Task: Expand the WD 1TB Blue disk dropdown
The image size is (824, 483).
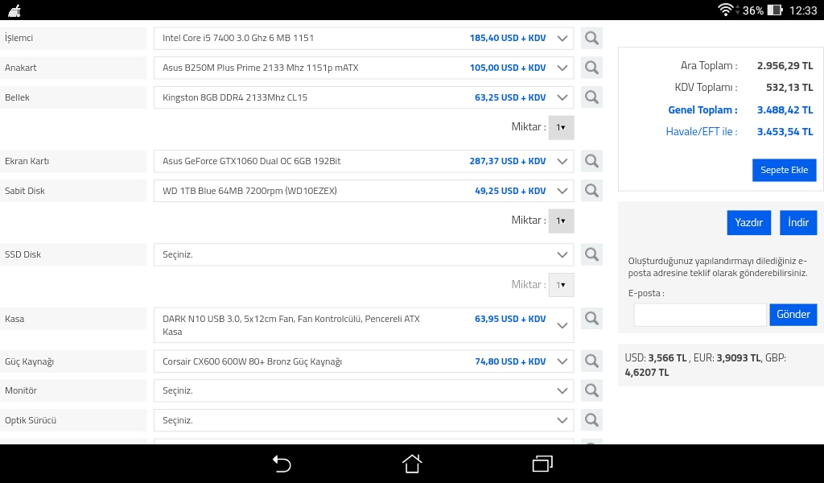Action: pyautogui.click(x=364, y=191)
